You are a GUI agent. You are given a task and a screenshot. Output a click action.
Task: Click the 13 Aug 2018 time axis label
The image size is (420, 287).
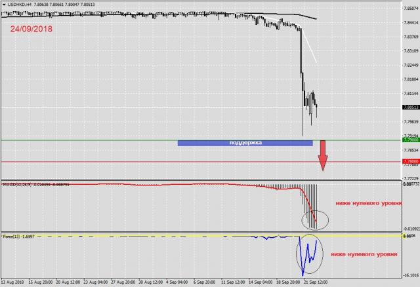click(12, 282)
